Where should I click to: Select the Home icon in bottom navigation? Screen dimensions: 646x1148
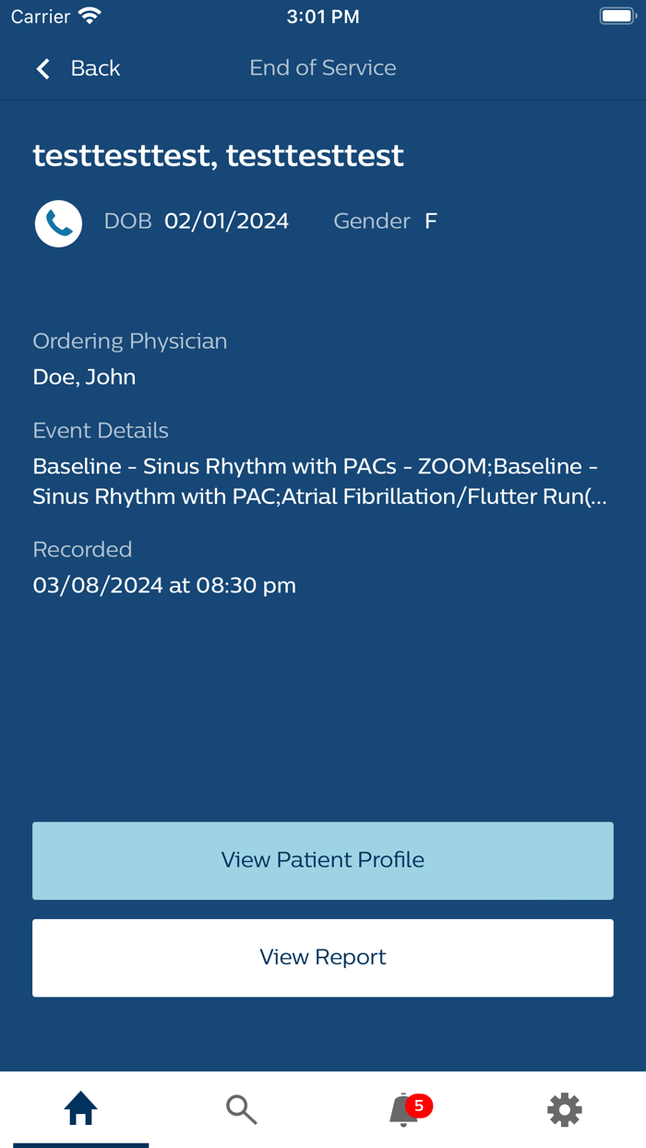tap(80, 1110)
